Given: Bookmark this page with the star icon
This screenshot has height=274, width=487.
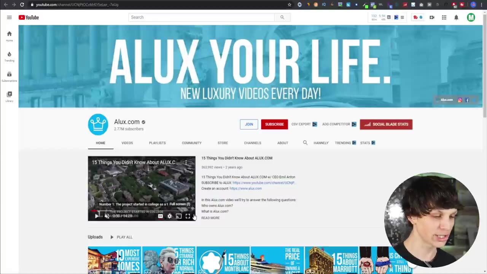Looking at the screenshot, I should pyautogui.click(x=290, y=5).
